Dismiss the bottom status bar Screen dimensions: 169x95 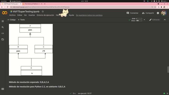[167, 93]
